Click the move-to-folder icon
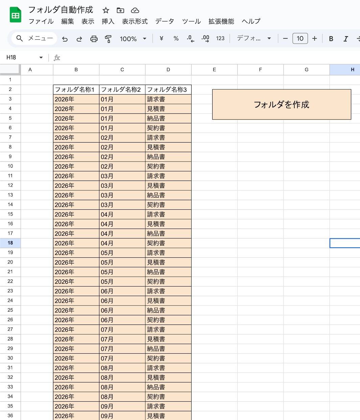 pyautogui.click(x=120, y=10)
